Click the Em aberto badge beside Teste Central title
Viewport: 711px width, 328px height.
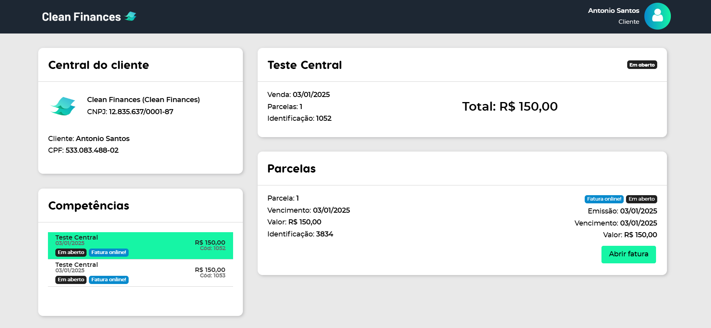click(x=642, y=65)
